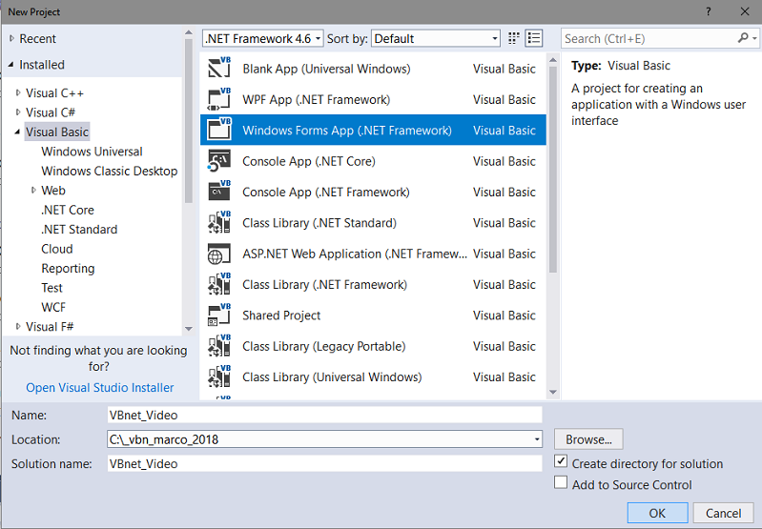The height and width of the screenshot is (529, 762).
Task: Click the Blank App (Universal Windows) template icon
Action: (219, 68)
